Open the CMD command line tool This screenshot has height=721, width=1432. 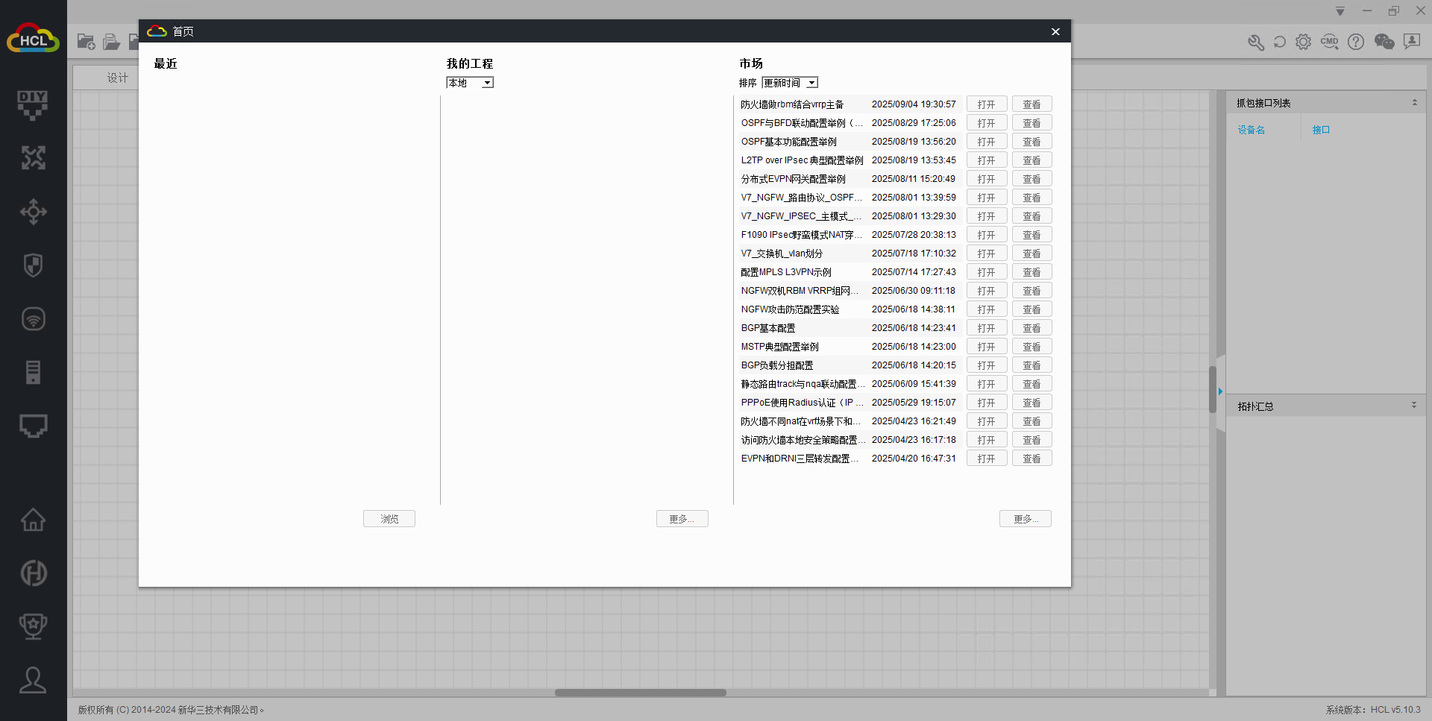[x=1329, y=42]
